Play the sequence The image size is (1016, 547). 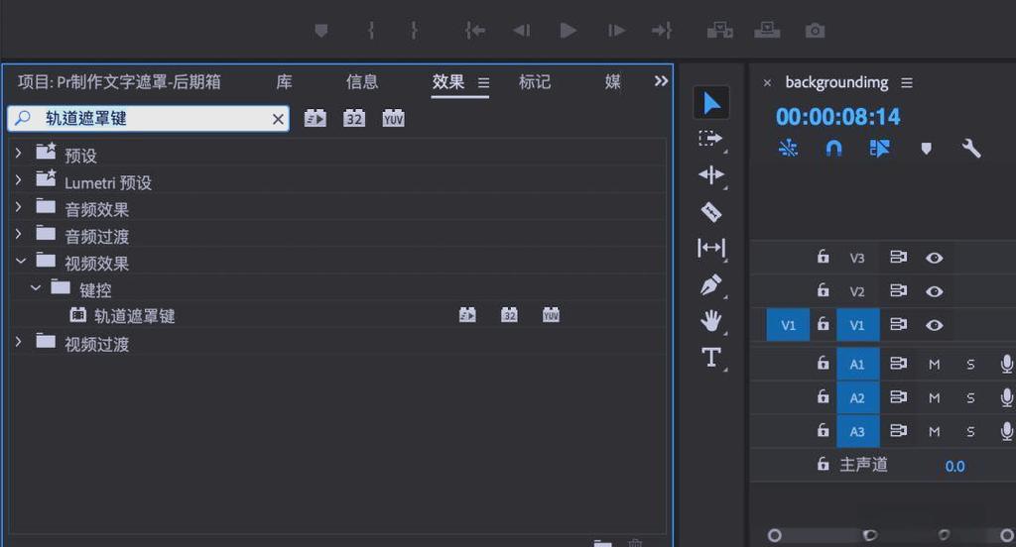click(x=568, y=31)
